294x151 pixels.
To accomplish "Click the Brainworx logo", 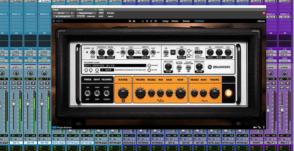I will (219, 67).
